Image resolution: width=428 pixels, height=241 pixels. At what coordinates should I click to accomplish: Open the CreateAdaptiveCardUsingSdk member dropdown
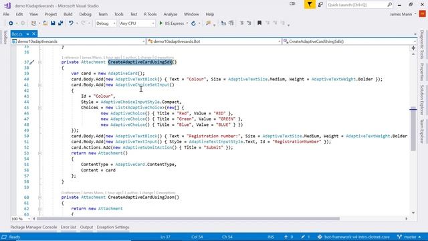coord(349,42)
